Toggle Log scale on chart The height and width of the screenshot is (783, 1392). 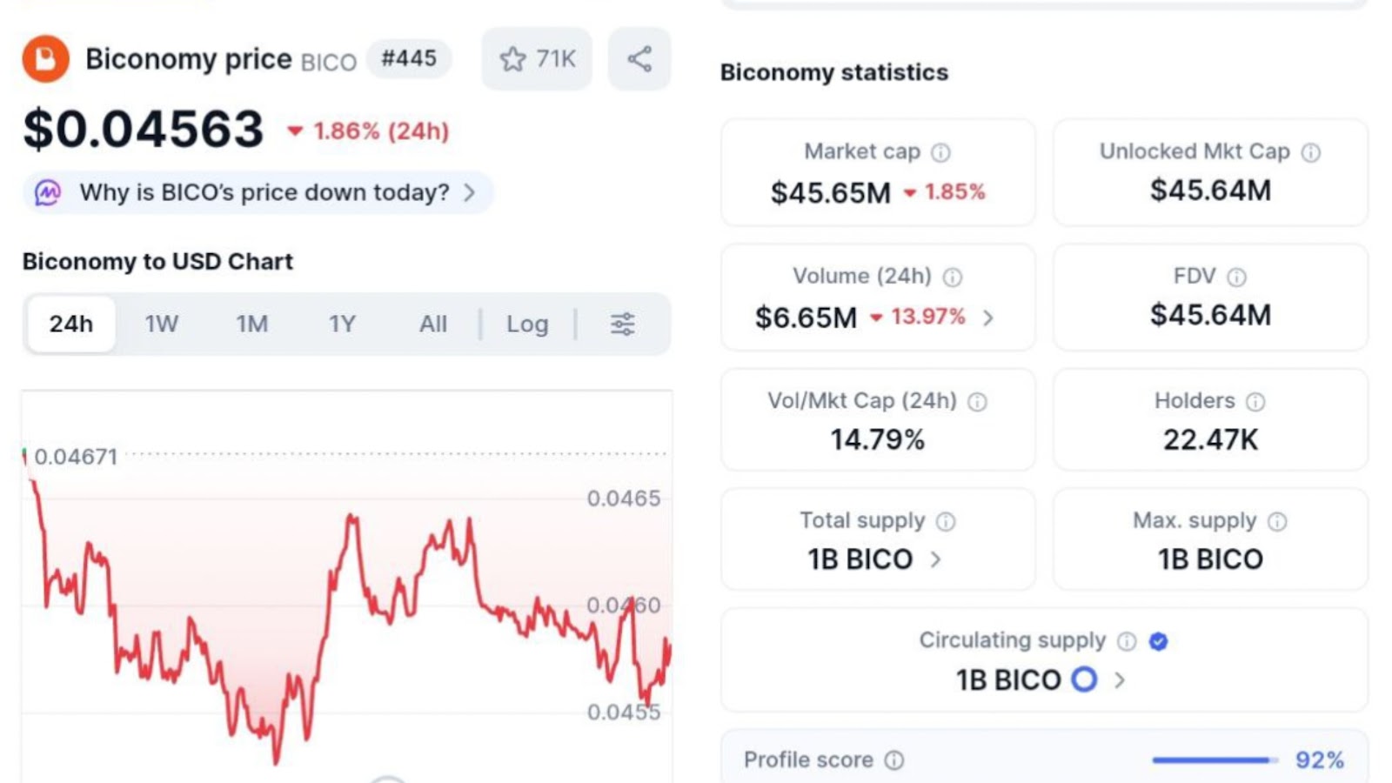(x=527, y=325)
